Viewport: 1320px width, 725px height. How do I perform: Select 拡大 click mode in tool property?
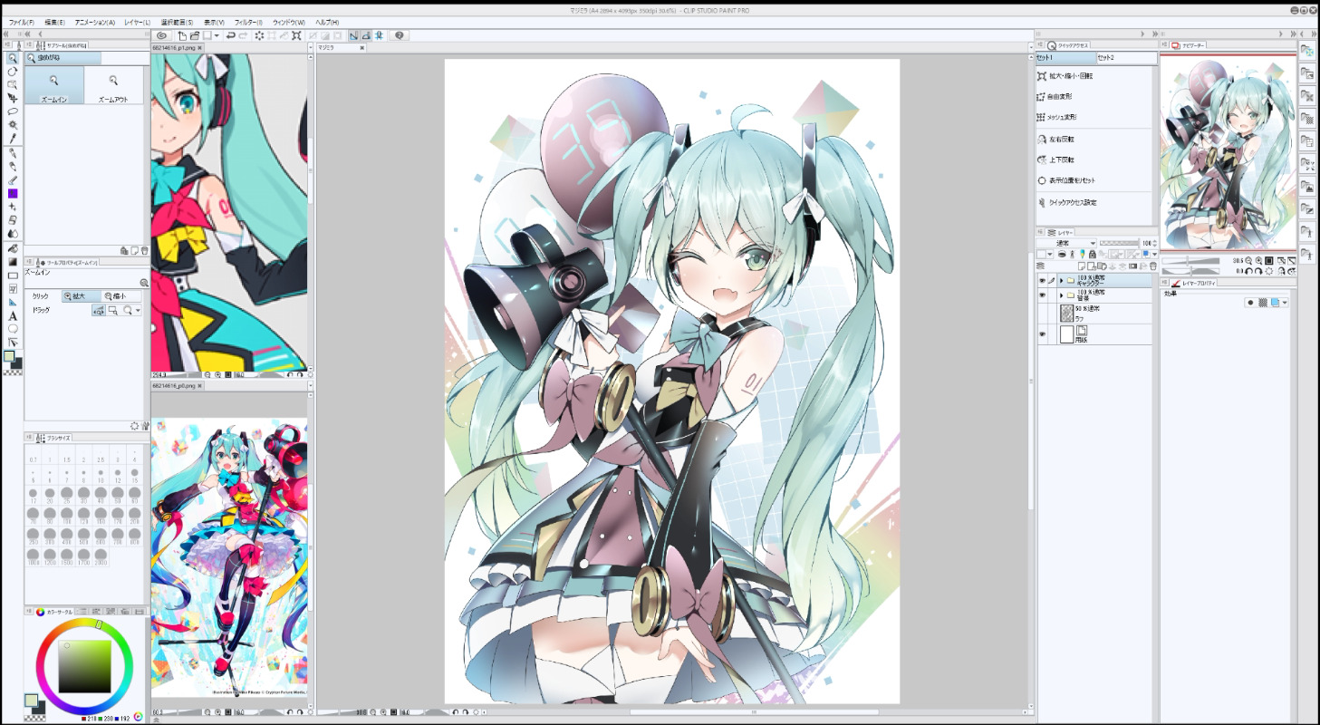[82, 296]
